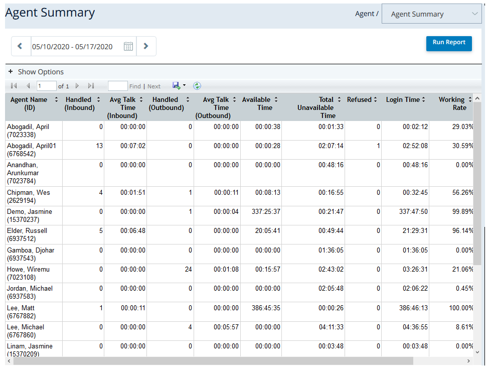Open the calendar date picker

(128, 46)
